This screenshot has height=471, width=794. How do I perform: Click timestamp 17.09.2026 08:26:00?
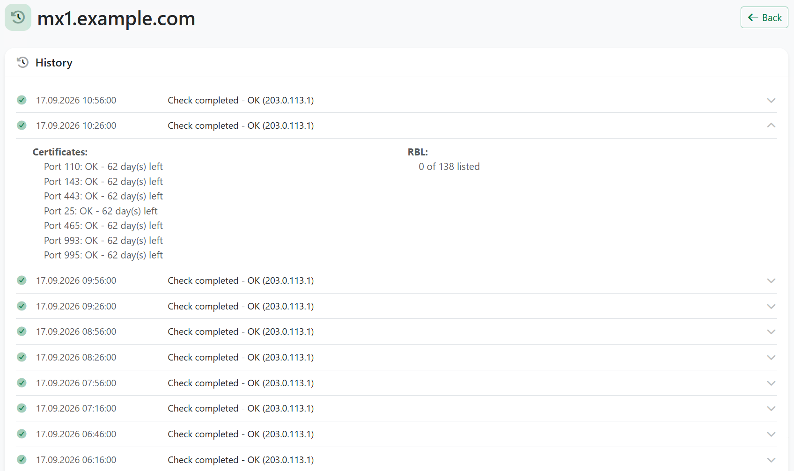click(76, 357)
